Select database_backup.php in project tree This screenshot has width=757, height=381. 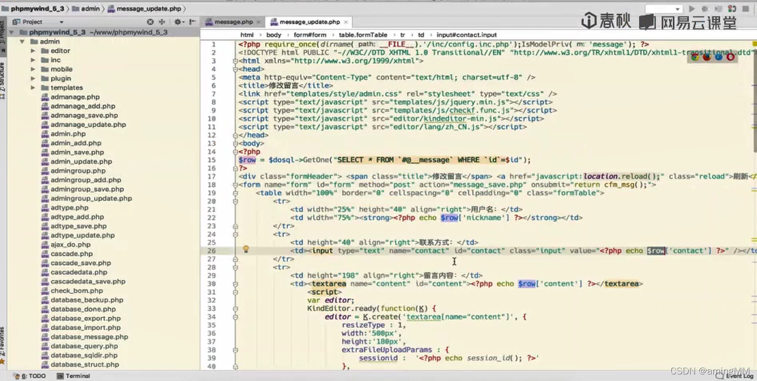87,300
